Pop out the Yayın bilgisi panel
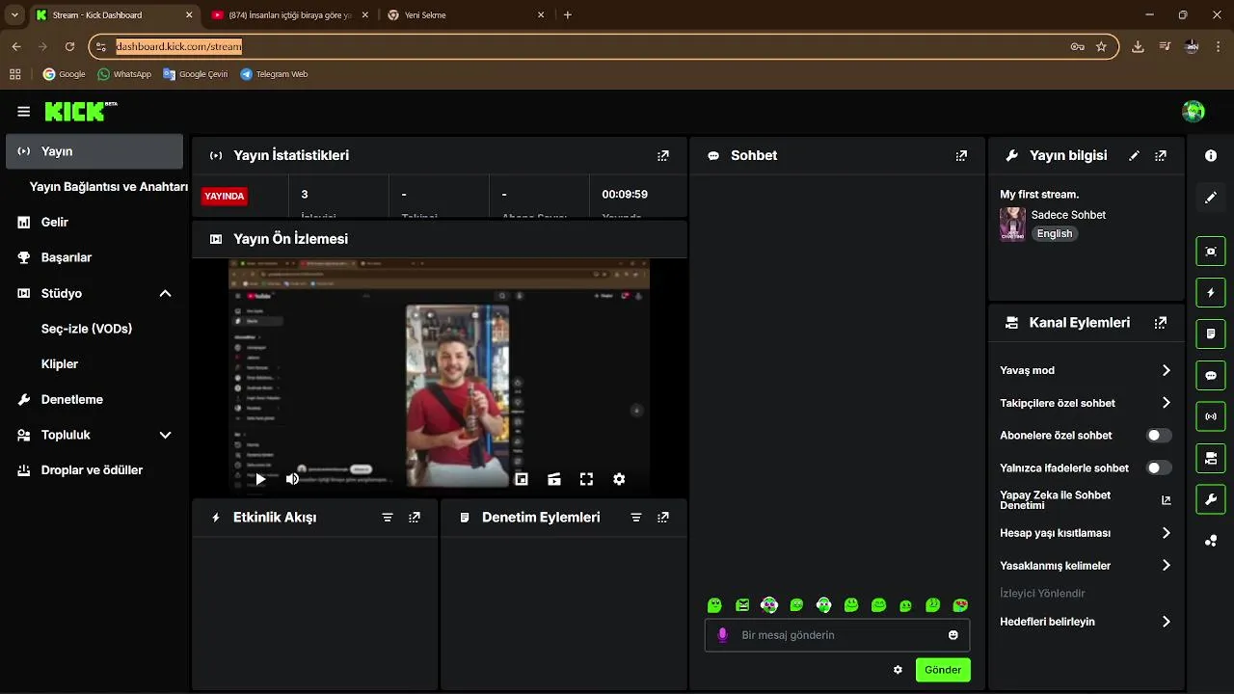1234x694 pixels. pos(1161,156)
